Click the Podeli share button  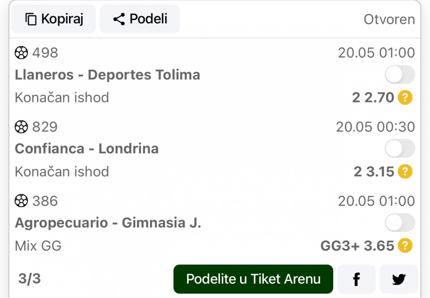point(140,19)
